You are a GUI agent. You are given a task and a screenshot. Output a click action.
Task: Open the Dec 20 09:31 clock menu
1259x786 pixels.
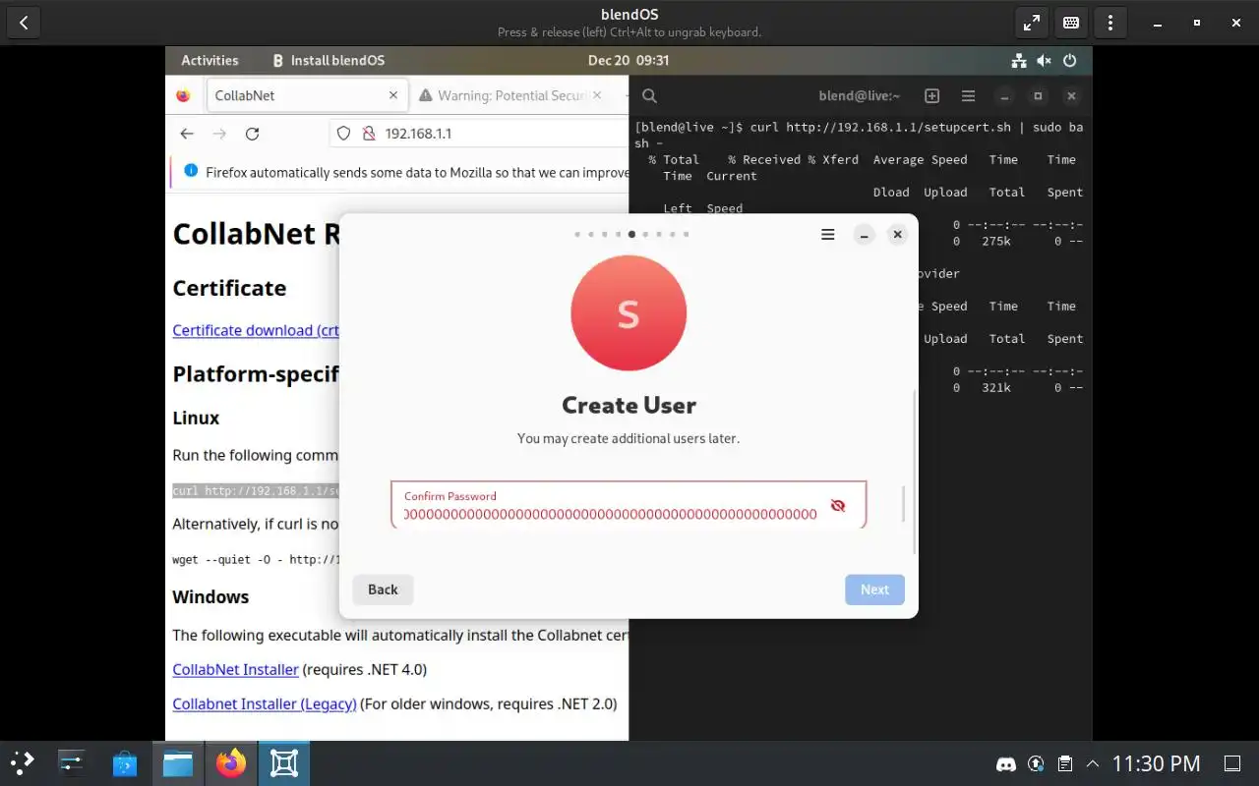coord(629,60)
